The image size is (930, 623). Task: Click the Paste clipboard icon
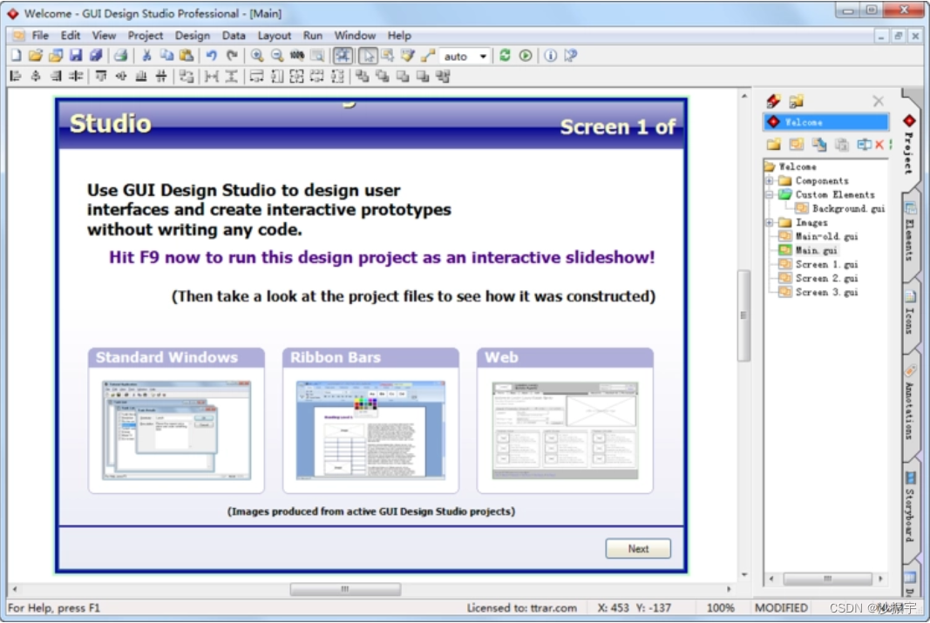187,56
